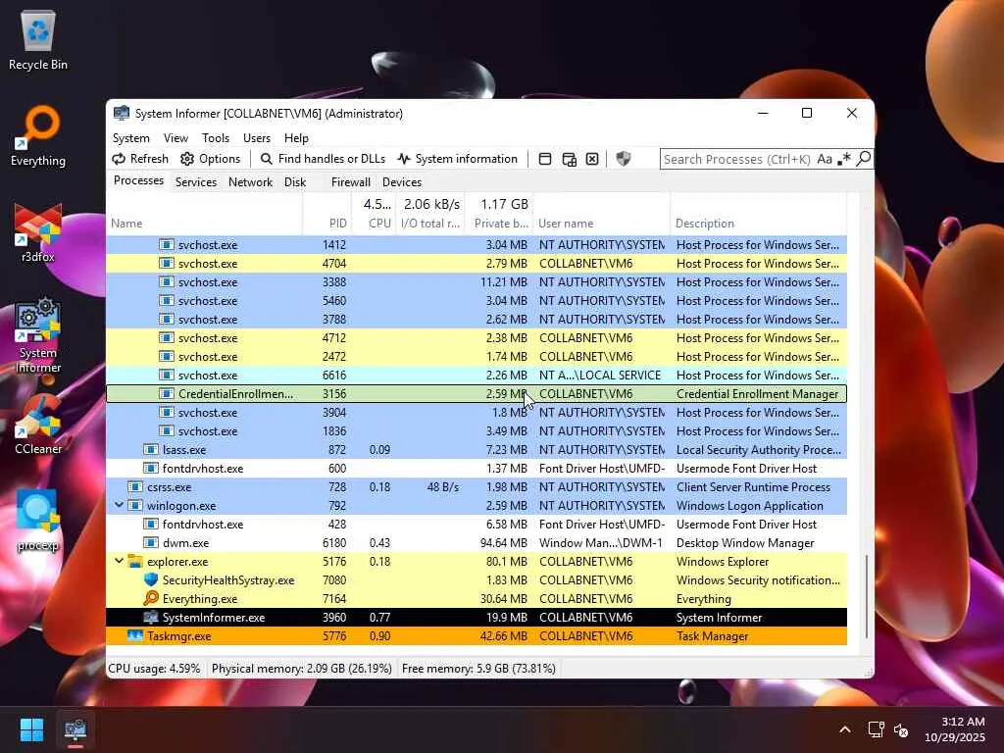The width and height of the screenshot is (1004, 753).
Task: Toggle regex search option
Action: click(x=844, y=159)
